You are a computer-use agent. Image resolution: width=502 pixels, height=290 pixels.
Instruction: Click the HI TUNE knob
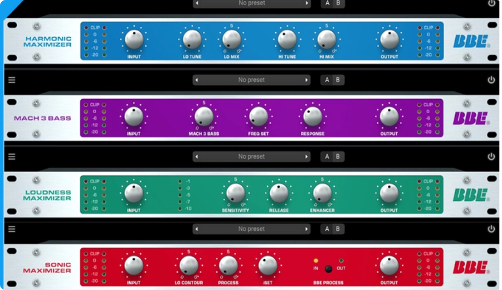(x=287, y=39)
